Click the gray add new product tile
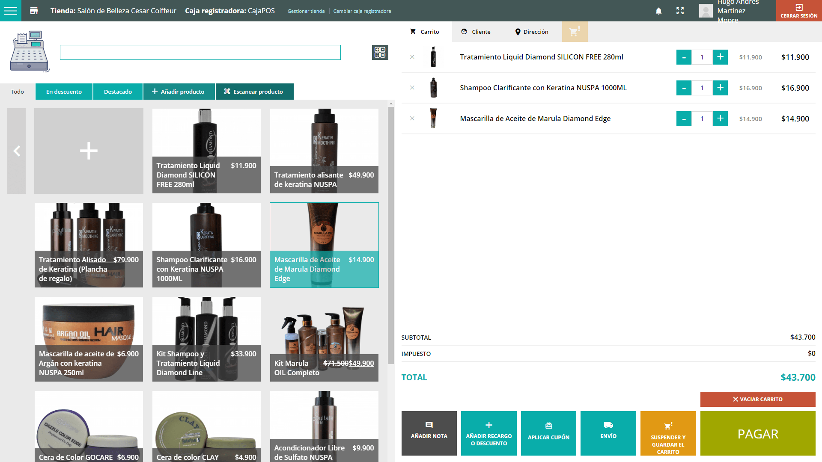 tap(89, 151)
